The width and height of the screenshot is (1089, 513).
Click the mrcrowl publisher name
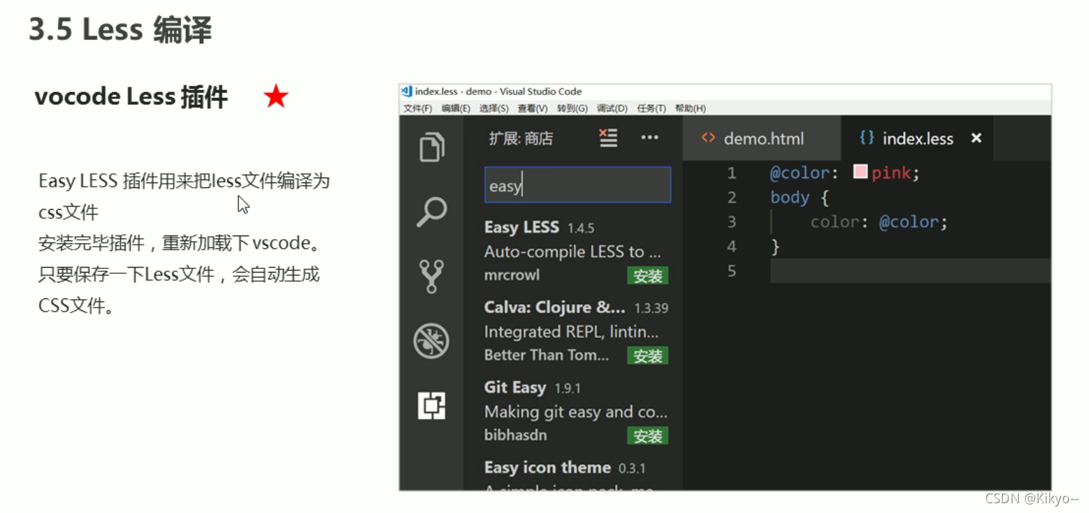click(512, 275)
